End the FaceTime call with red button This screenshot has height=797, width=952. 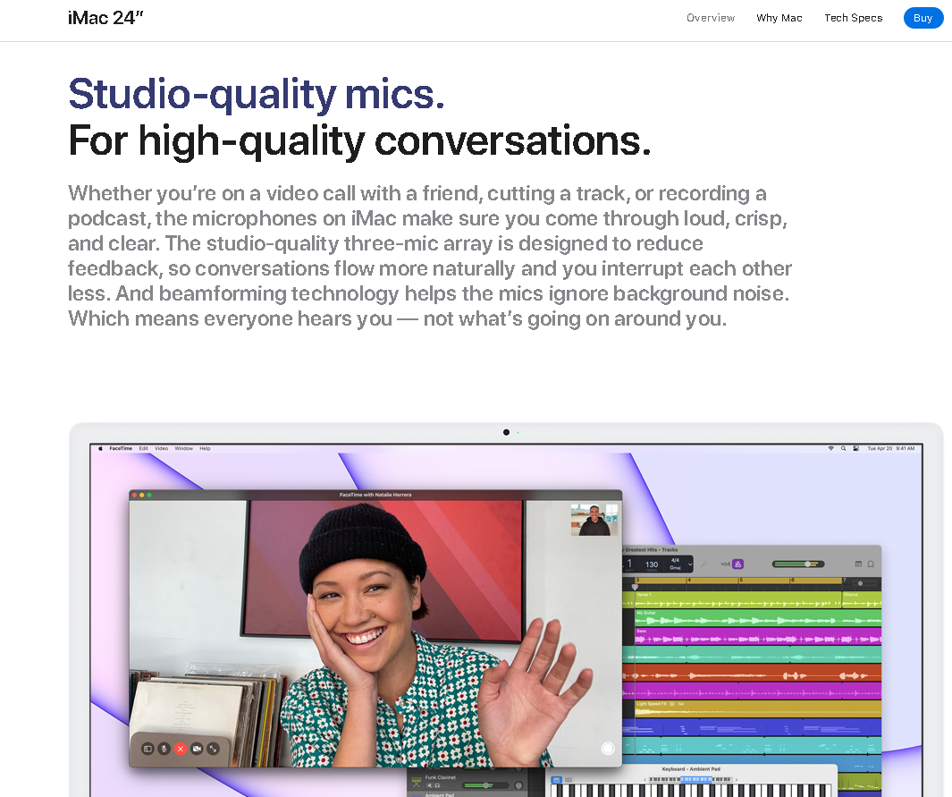pyautogui.click(x=181, y=749)
